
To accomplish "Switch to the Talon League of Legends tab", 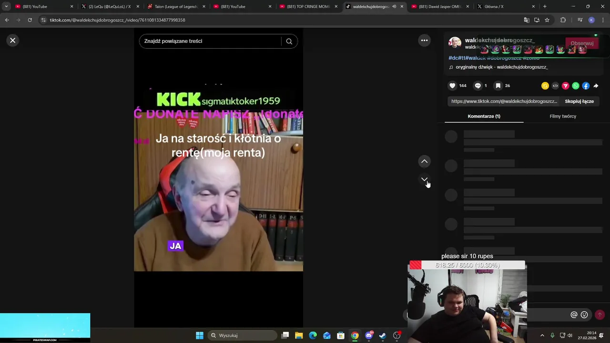I will tap(175, 7).
